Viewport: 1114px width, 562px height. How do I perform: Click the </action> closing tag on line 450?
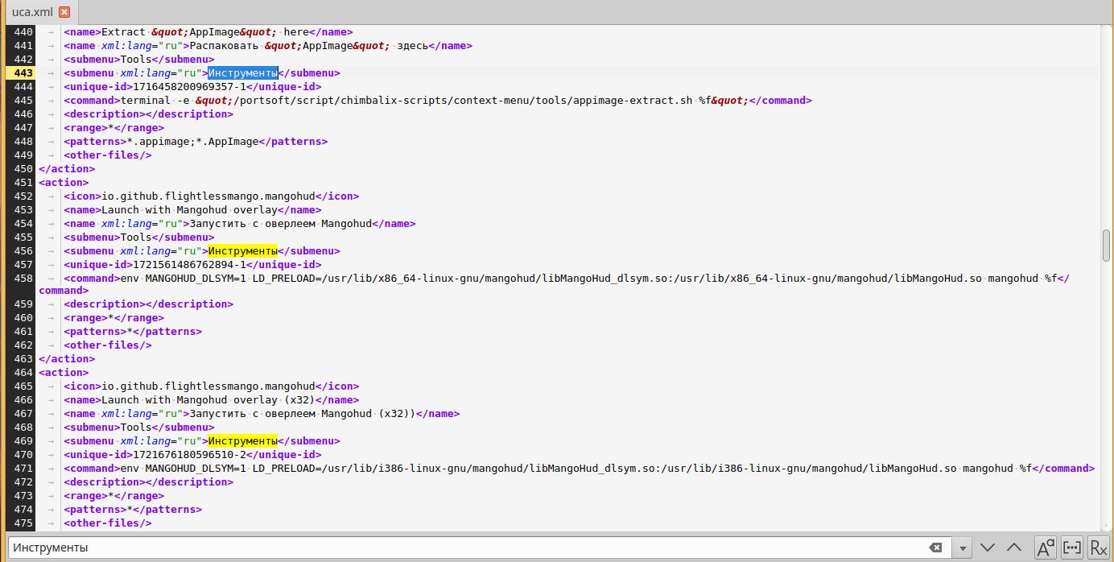pos(67,169)
